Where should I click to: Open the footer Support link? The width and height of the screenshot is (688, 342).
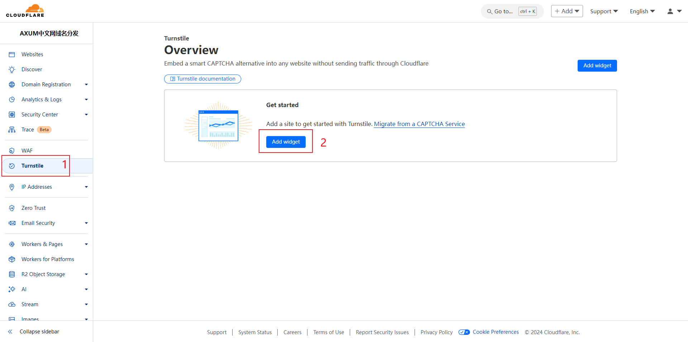click(217, 332)
